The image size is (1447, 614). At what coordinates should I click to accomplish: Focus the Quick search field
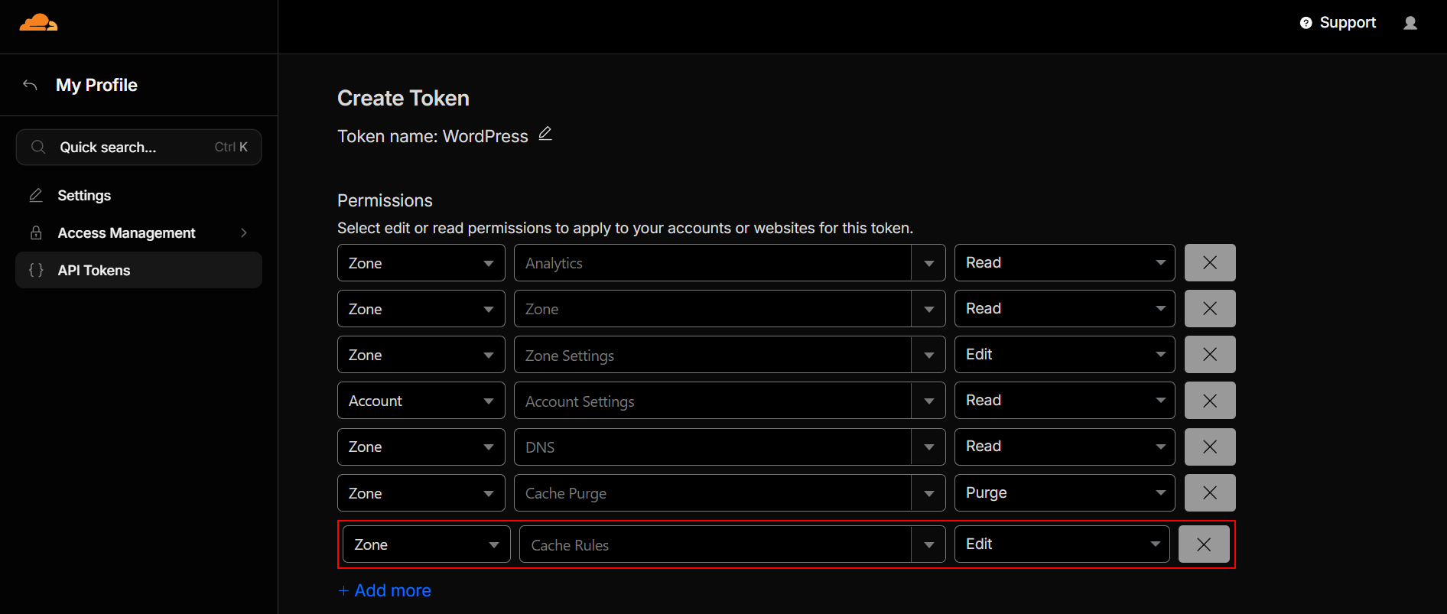[x=138, y=147]
